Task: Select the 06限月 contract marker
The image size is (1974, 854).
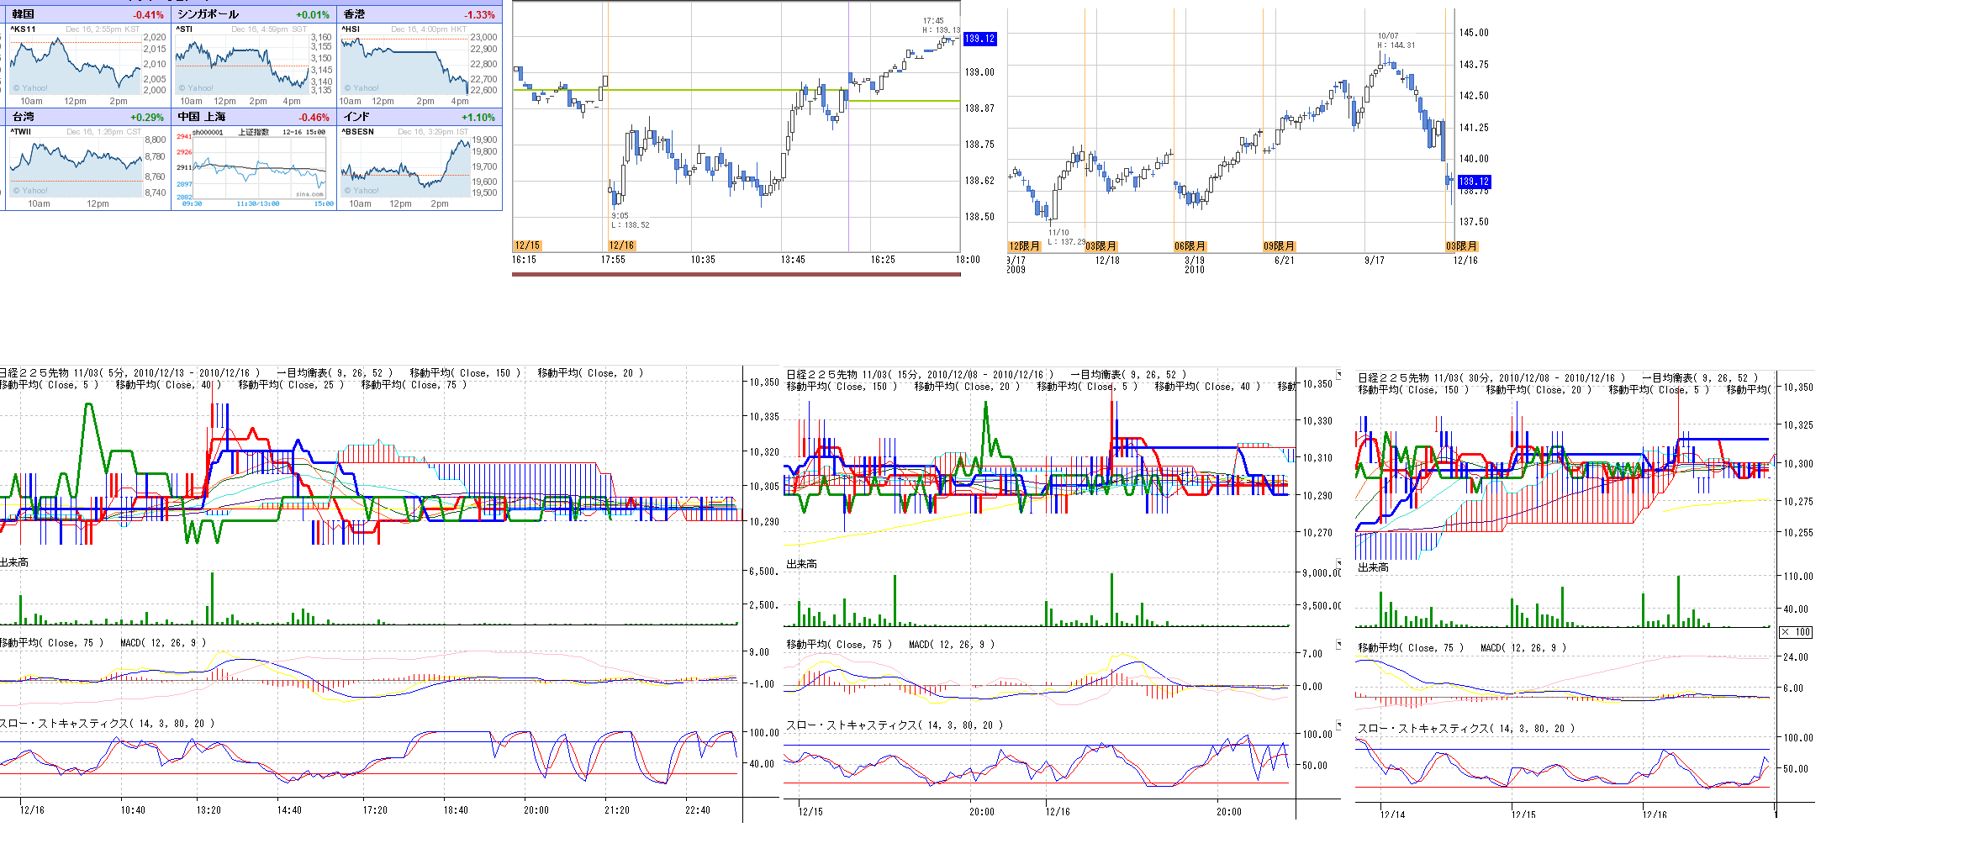Action: coord(1190,246)
